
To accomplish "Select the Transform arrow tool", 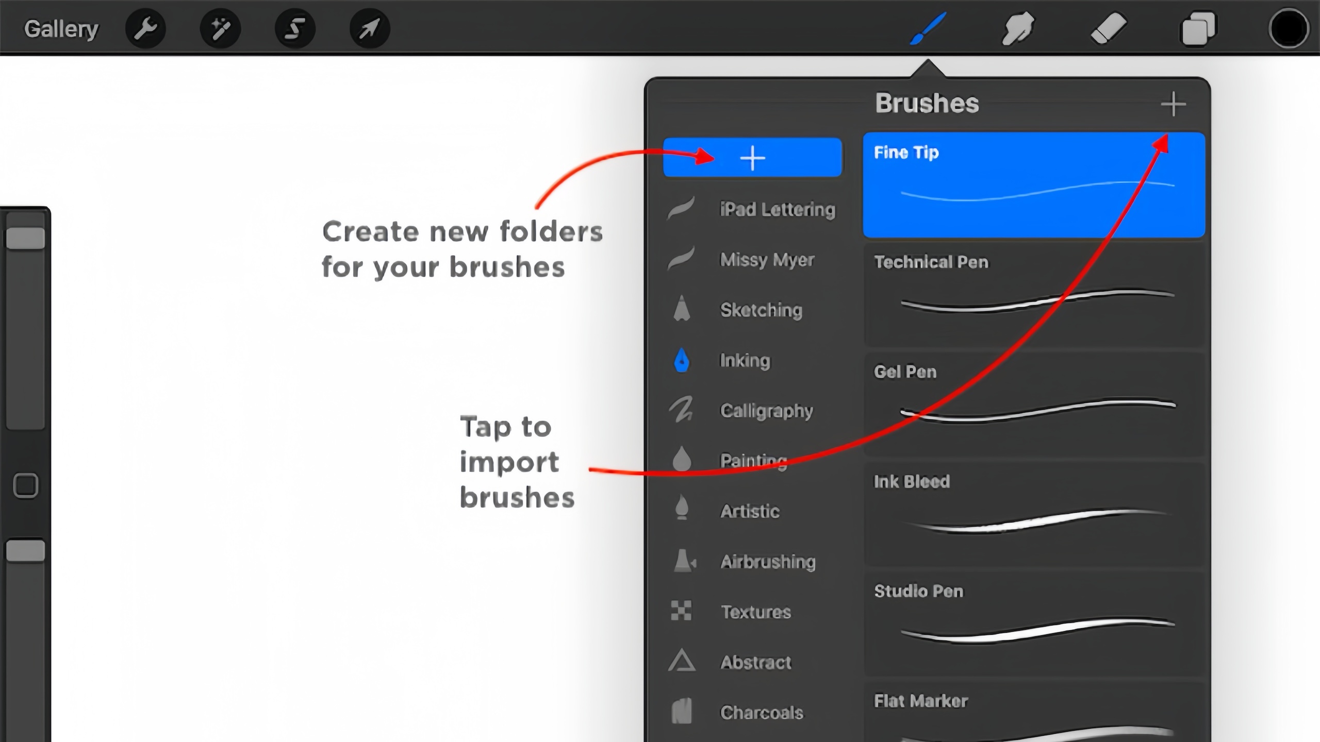I will pos(370,29).
